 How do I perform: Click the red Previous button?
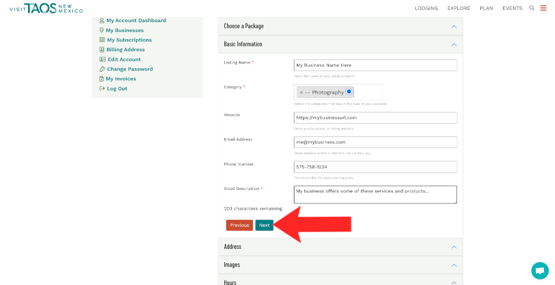point(240,225)
